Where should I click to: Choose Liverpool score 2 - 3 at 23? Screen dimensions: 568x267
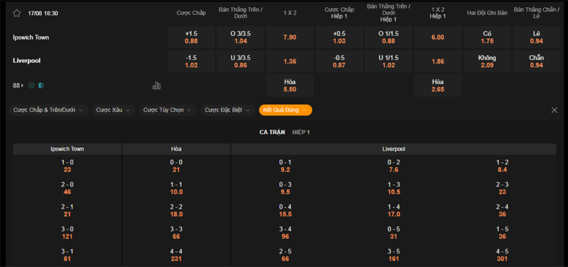click(x=503, y=188)
